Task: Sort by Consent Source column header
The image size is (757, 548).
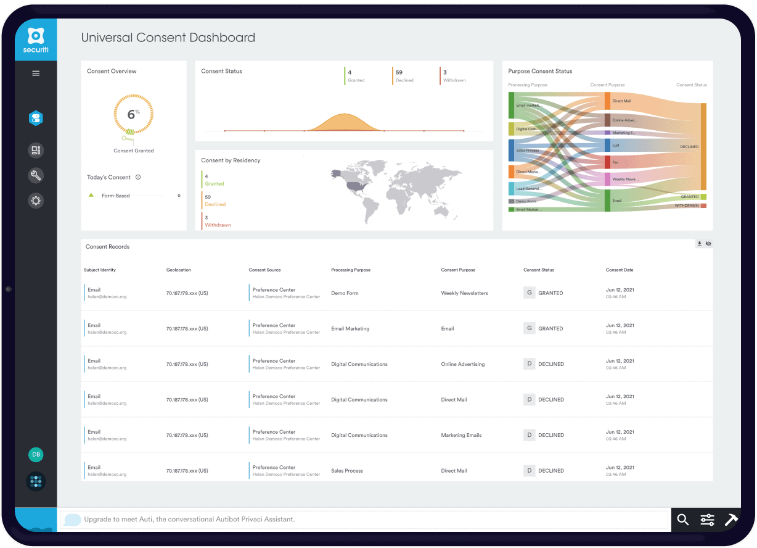Action: [x=265, y=270]
